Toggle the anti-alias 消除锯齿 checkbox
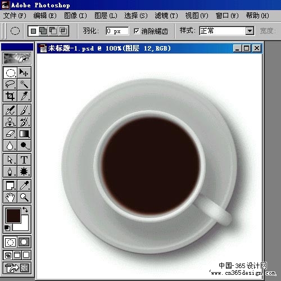The height and width of the screenshot is (281, 281). tap(137, 31)
